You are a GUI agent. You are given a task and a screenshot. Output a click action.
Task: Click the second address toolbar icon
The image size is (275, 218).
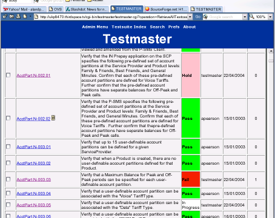tap(12, 16)
